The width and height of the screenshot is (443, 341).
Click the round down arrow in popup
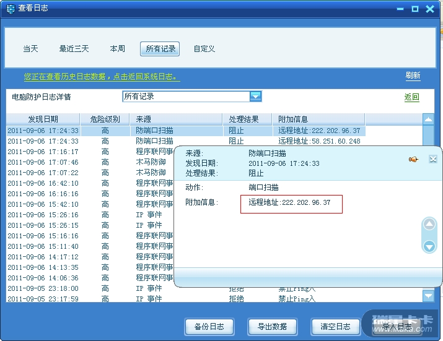click(x=429, y=247)
